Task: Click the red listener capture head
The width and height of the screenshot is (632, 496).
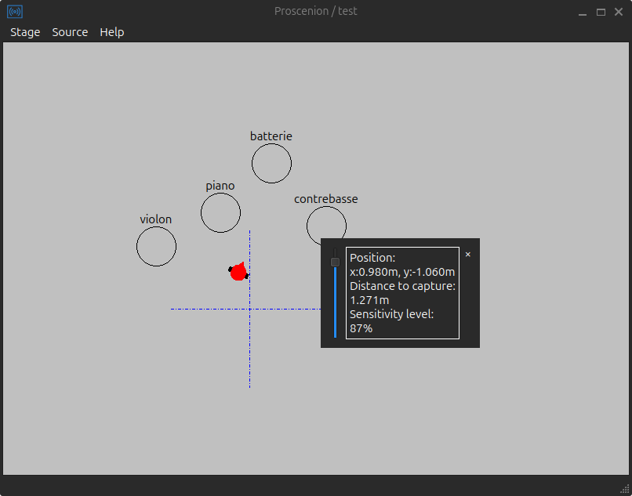Action: click(x=238, y=272)
